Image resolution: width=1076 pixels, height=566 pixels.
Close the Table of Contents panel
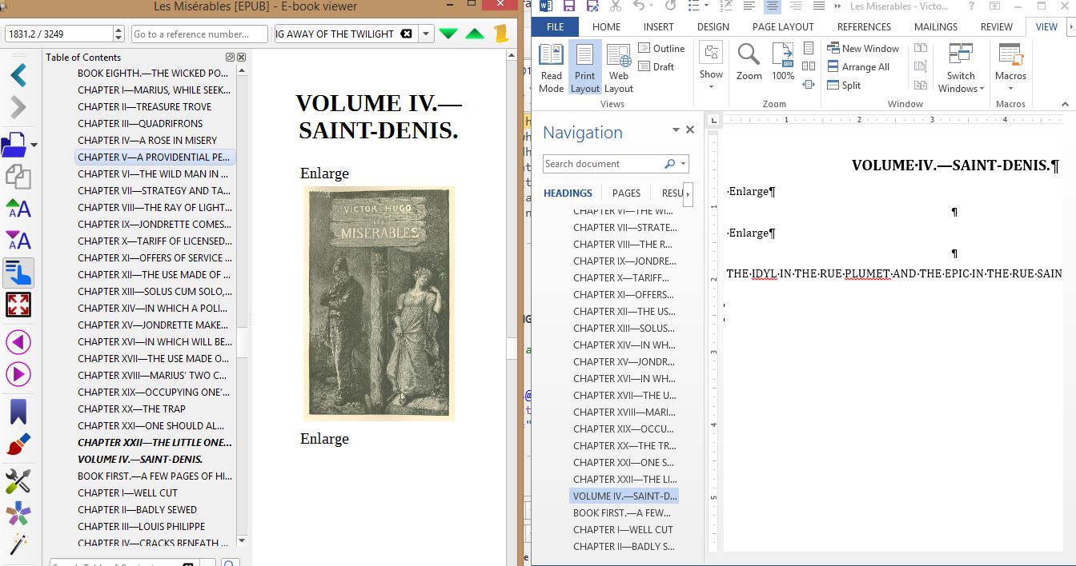[x=241, y=58]
